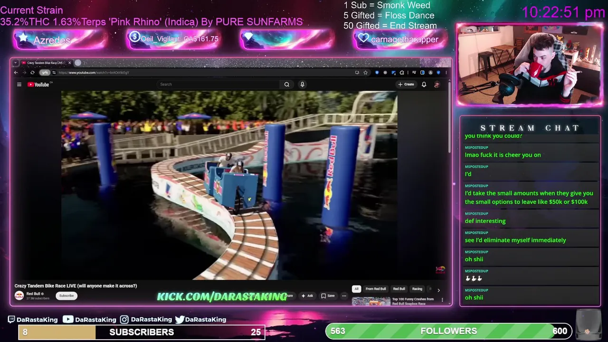
Task: Open options for Top 100 Funny Crashes video
Action: [x=442, y=300]
